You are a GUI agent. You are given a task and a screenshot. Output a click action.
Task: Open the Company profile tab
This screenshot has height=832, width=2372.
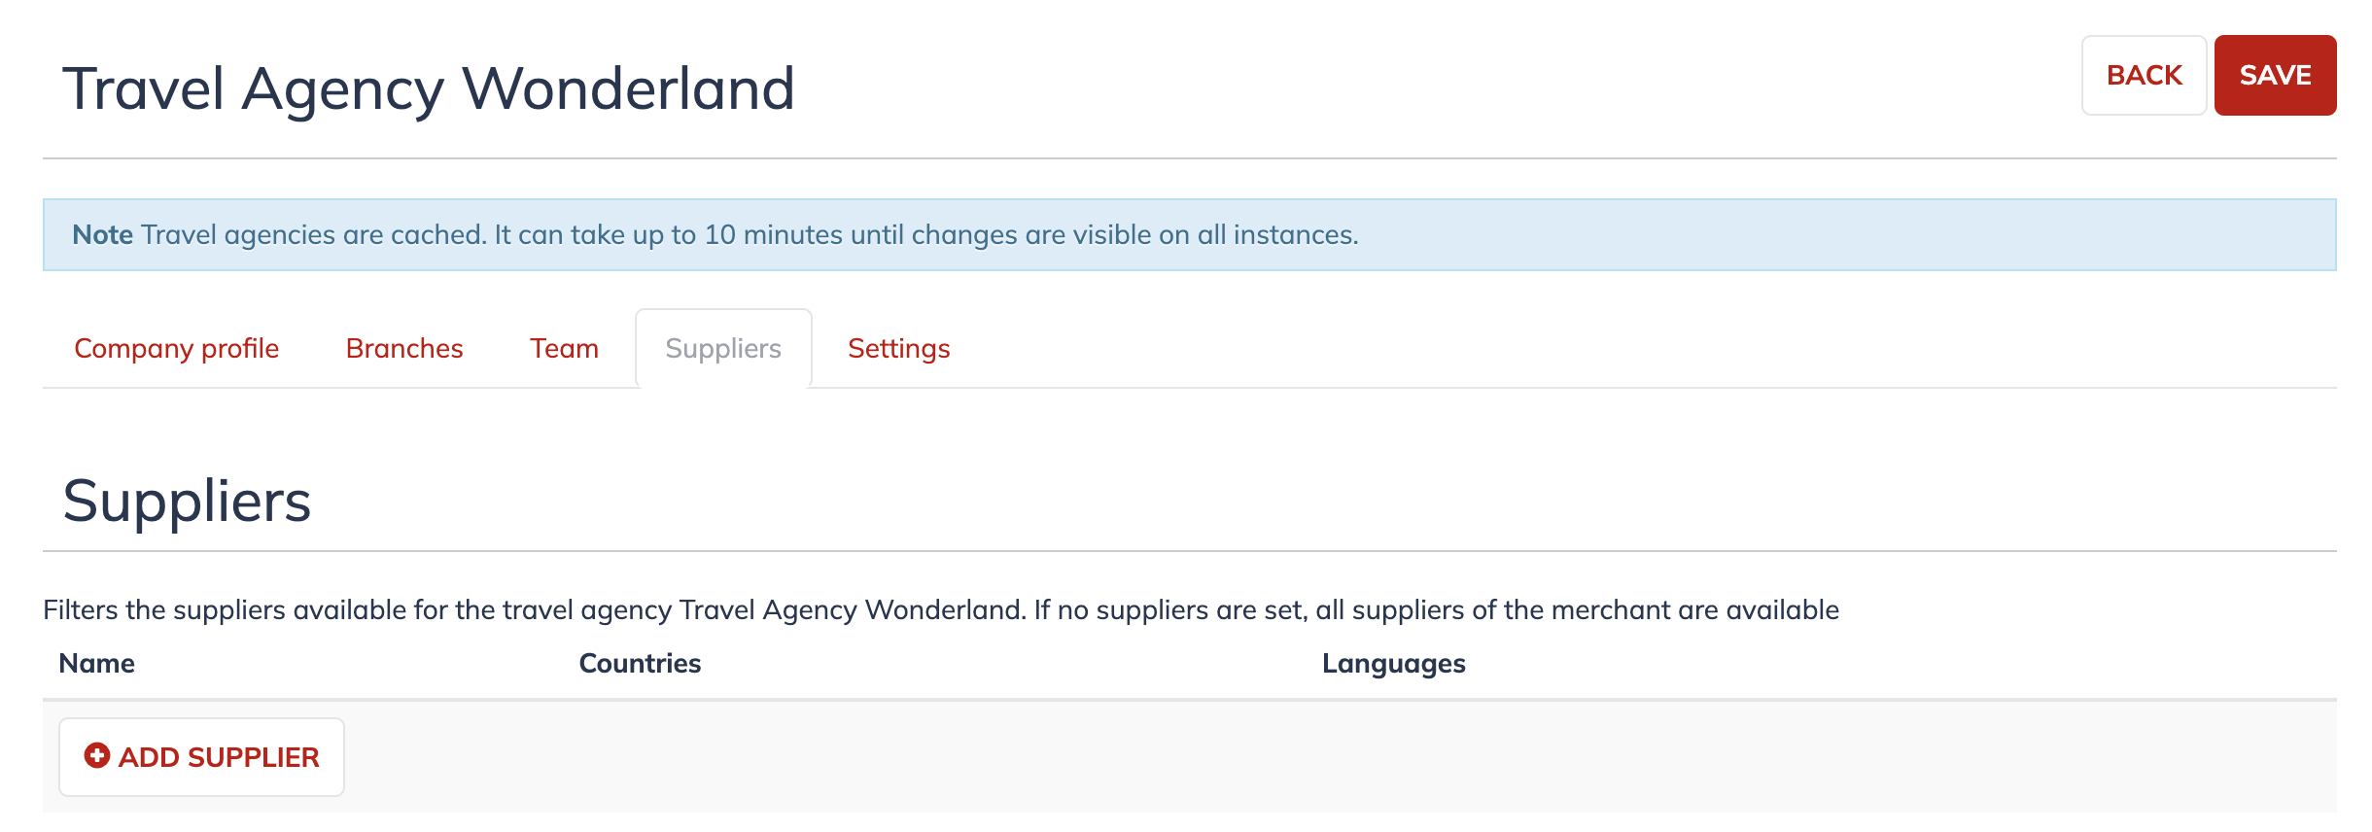[x=176, y=348]
